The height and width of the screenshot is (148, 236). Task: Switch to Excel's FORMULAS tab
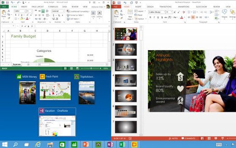click(x=53, y=7)
